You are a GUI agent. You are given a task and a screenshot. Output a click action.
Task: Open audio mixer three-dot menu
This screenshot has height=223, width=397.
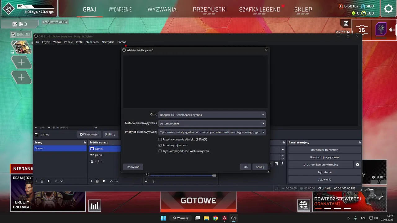(x=154, y=181)
